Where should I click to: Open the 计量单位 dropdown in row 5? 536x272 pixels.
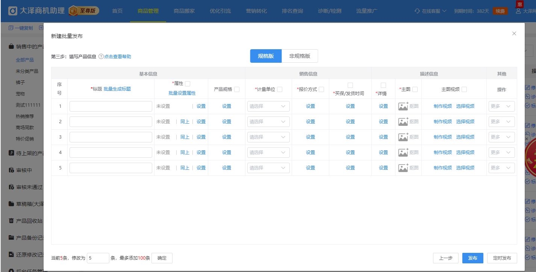(268, 168)
